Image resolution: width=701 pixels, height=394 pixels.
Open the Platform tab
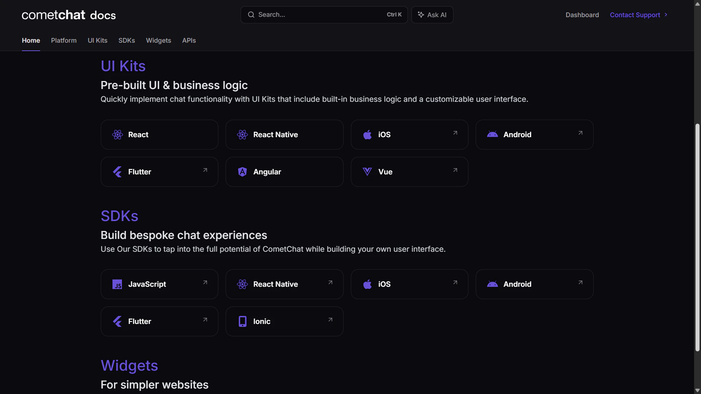(x=64, y=40)
